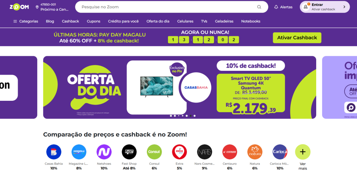Open Alertas bell notifications
This screenshot has height=173, width=357.
(283, 7)
